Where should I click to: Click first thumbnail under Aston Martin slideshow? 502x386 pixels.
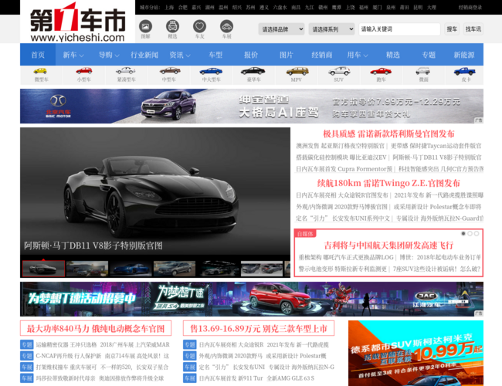[x=42, y=268]
